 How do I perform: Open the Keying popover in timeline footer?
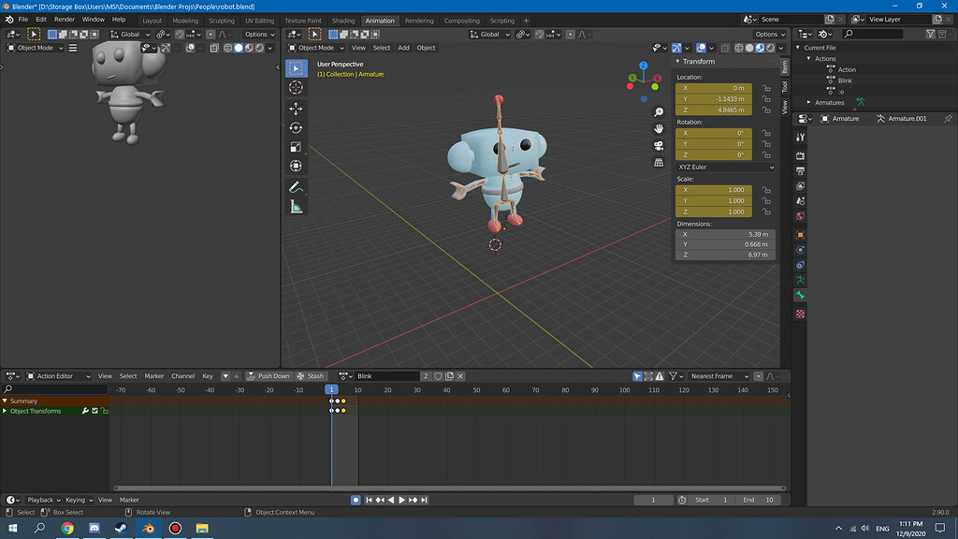pos(79,500)
